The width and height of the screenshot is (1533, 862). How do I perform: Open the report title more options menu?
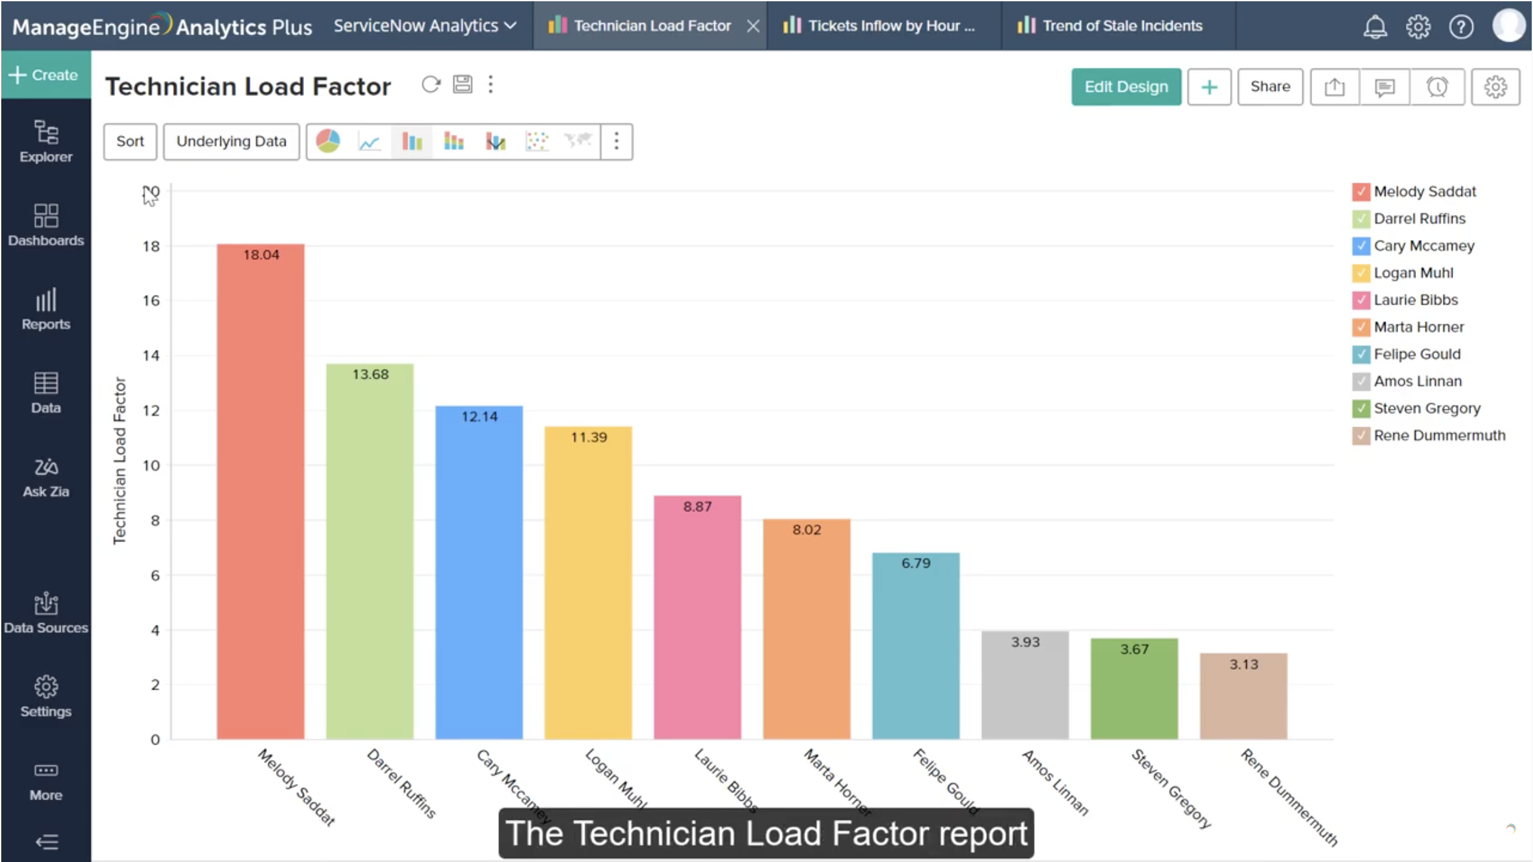[x=491, y=84]
